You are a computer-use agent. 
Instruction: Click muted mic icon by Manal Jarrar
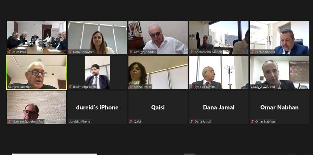pos(131,87)
